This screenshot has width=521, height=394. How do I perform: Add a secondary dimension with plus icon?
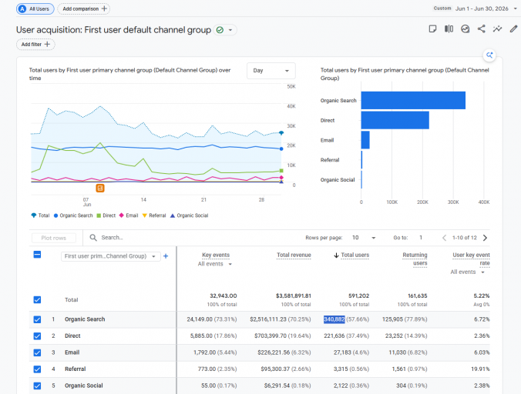point(166,256)
